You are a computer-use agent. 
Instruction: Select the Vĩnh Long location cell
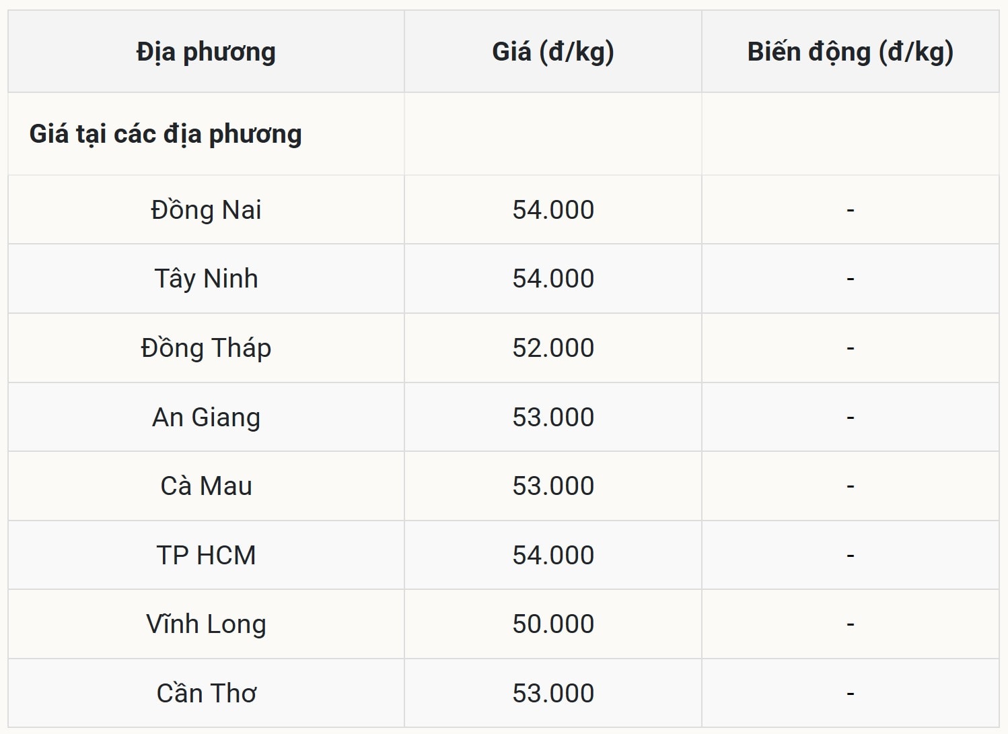pyautogui.click(x=206, y=624)
